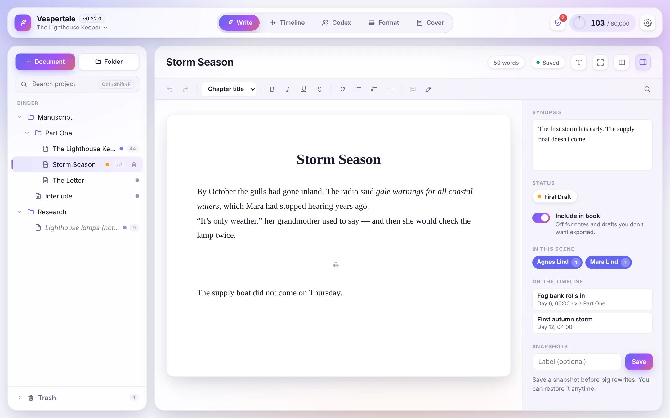Screen dimensions: 670x418
Task: Collapse the Part One folder
Action: (x=27, y=133)
